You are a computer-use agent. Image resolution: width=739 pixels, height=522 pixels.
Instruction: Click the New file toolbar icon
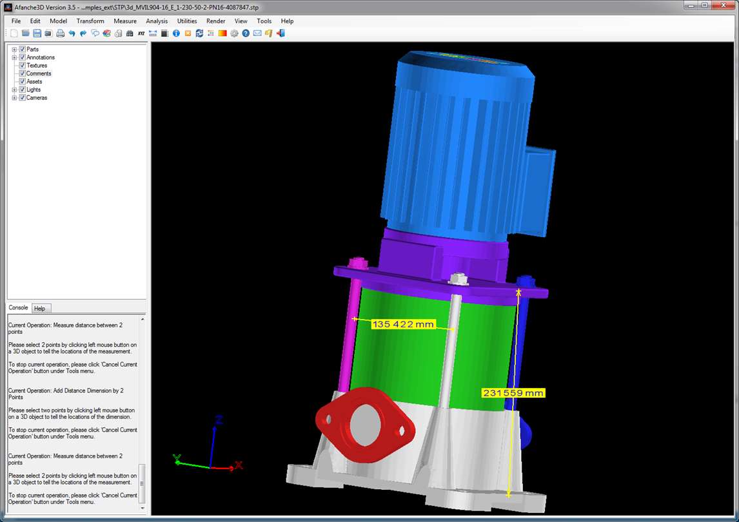coord(14,33)
